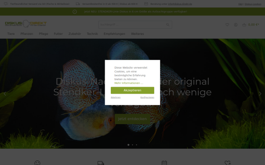The width and height of the screenshot is (265, 165).
Task: Open the Konfigurieren cookie settings link
Action: tap(147, 97)
